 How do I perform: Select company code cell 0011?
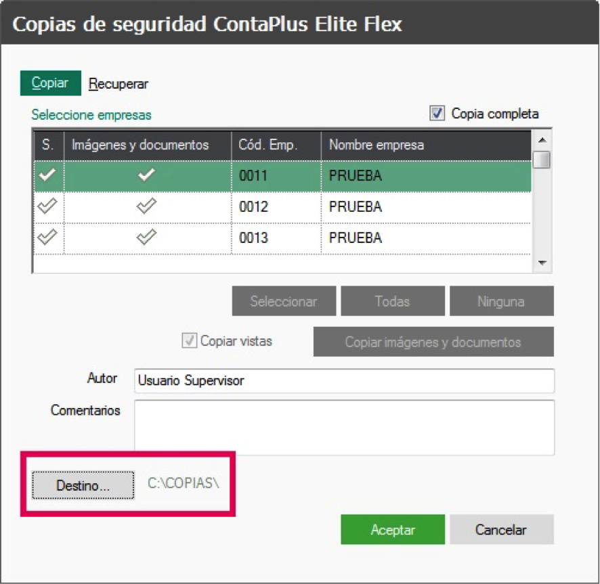276,176
